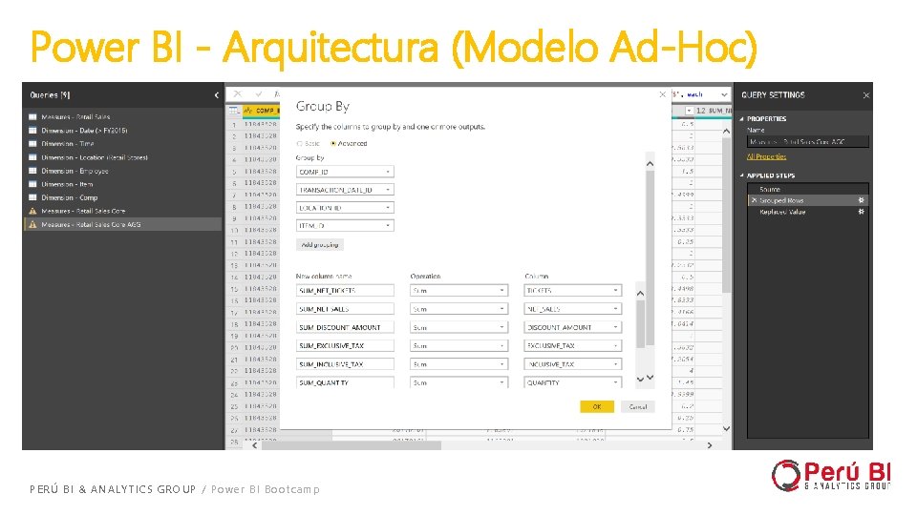Open Operation dropdown for SUM_NET_TICKETS row
Screen dimensions: 917x515
point(458,290)
